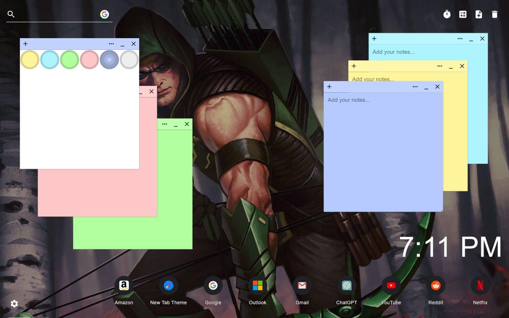Launch the Outlook shortcut
509x318 pixels.
258,285
